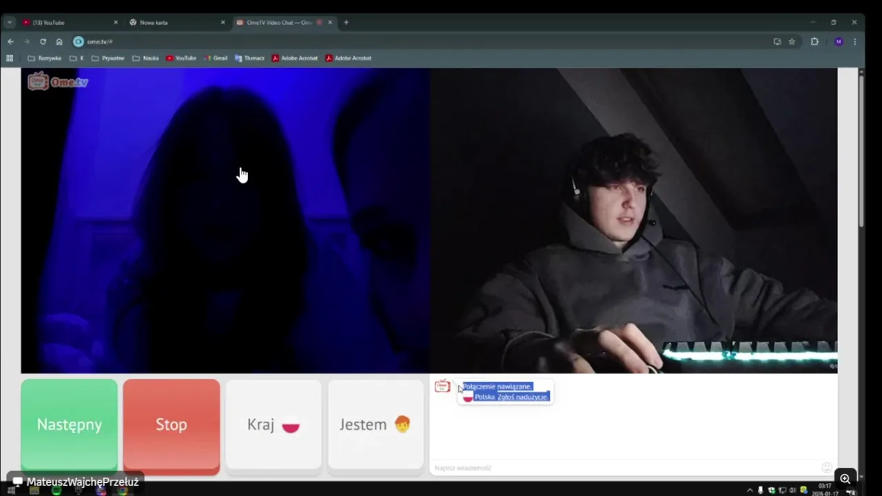Open a new browser tab
Screen dimensions: 882x496
(x=346, y=22)
